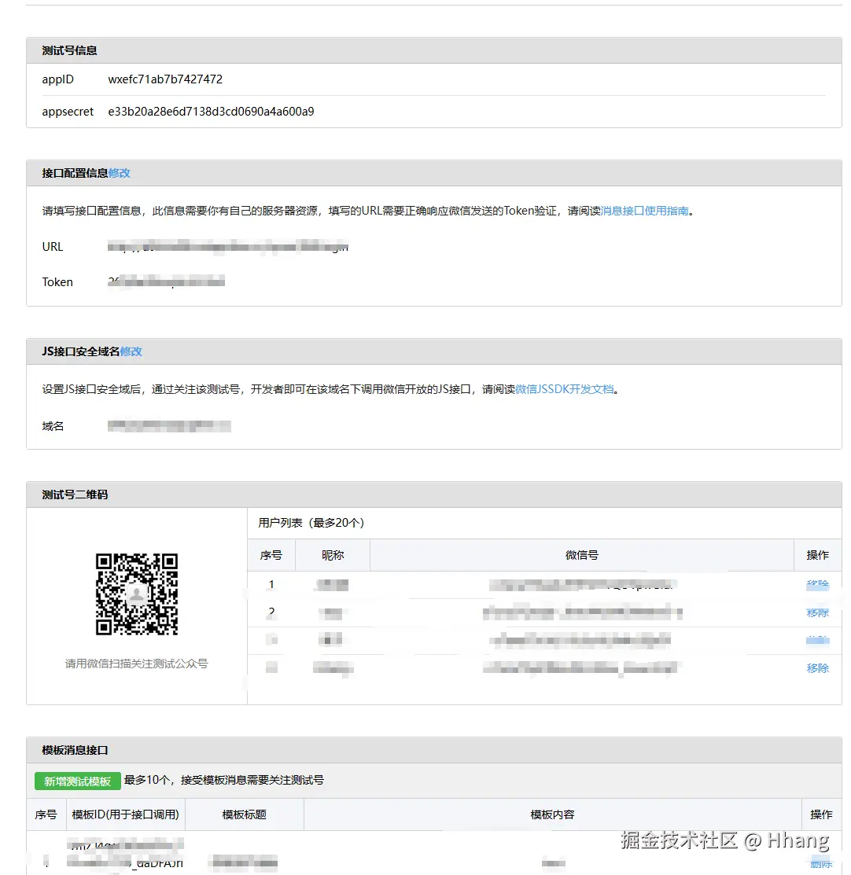Click the 测试号二维码 section header
The width and height of the screenshot is (851, 875).
[x=434, y=495]
